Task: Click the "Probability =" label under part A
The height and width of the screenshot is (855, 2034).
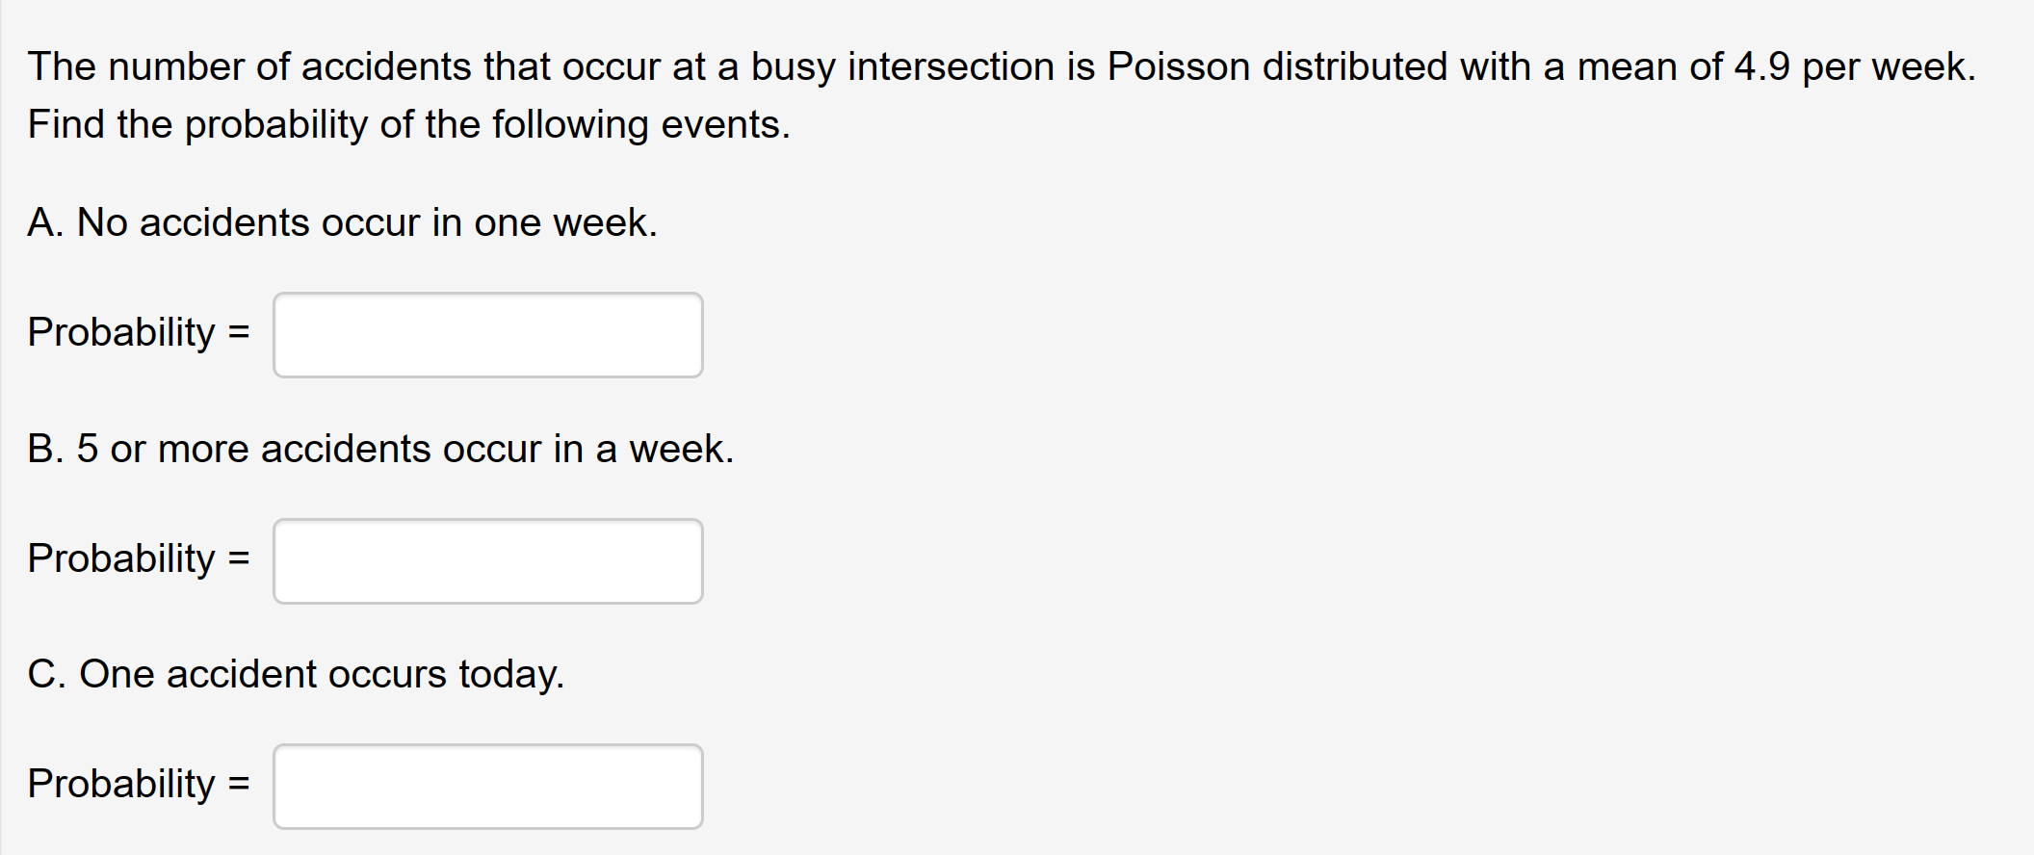Action: (x=139, y=332)
